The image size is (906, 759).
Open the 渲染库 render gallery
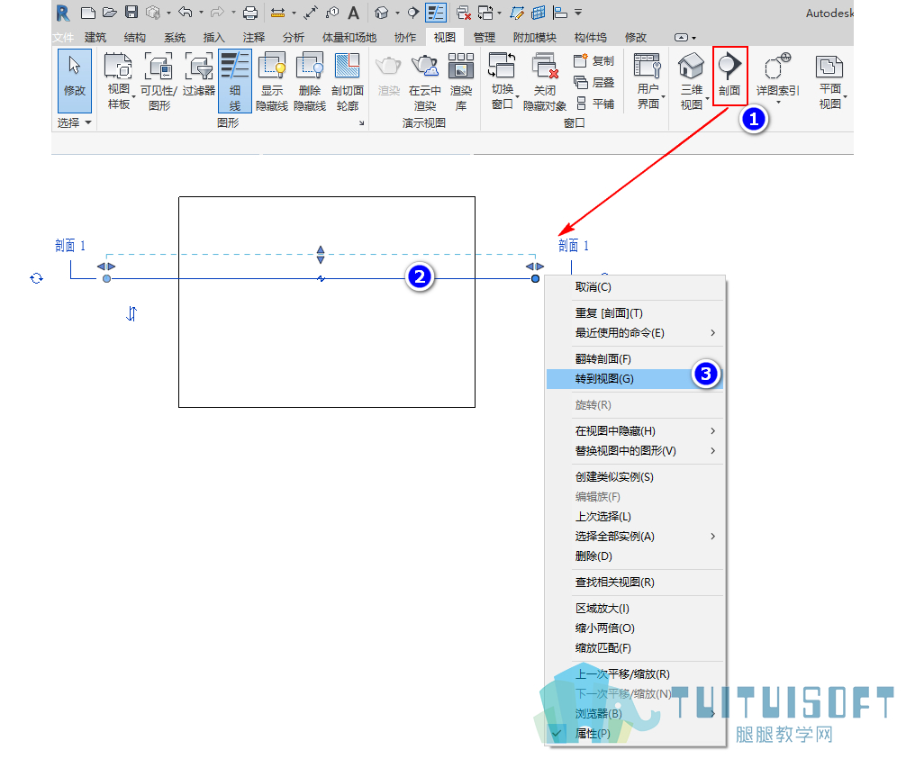[x=461, y=81]
